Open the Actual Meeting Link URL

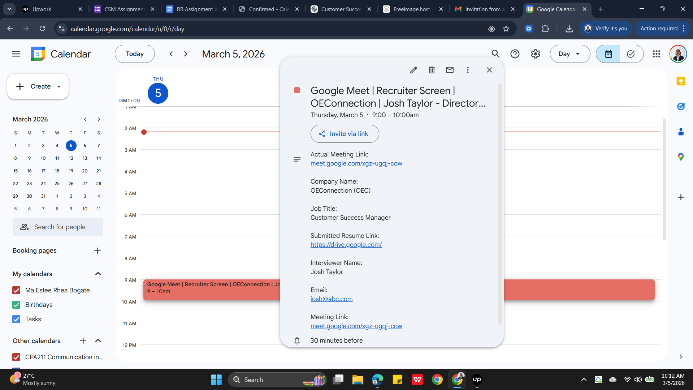(356, 163)
